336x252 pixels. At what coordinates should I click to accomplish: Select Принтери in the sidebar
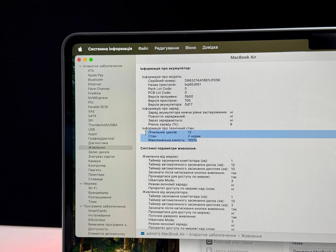[96, 175]
